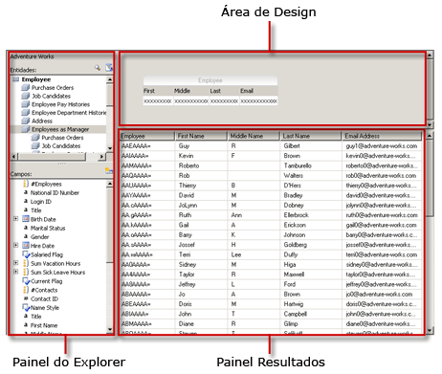Click the entities horizontal scroll right arrow
This screenshot has width=442, height=374.
pos(102,157)
